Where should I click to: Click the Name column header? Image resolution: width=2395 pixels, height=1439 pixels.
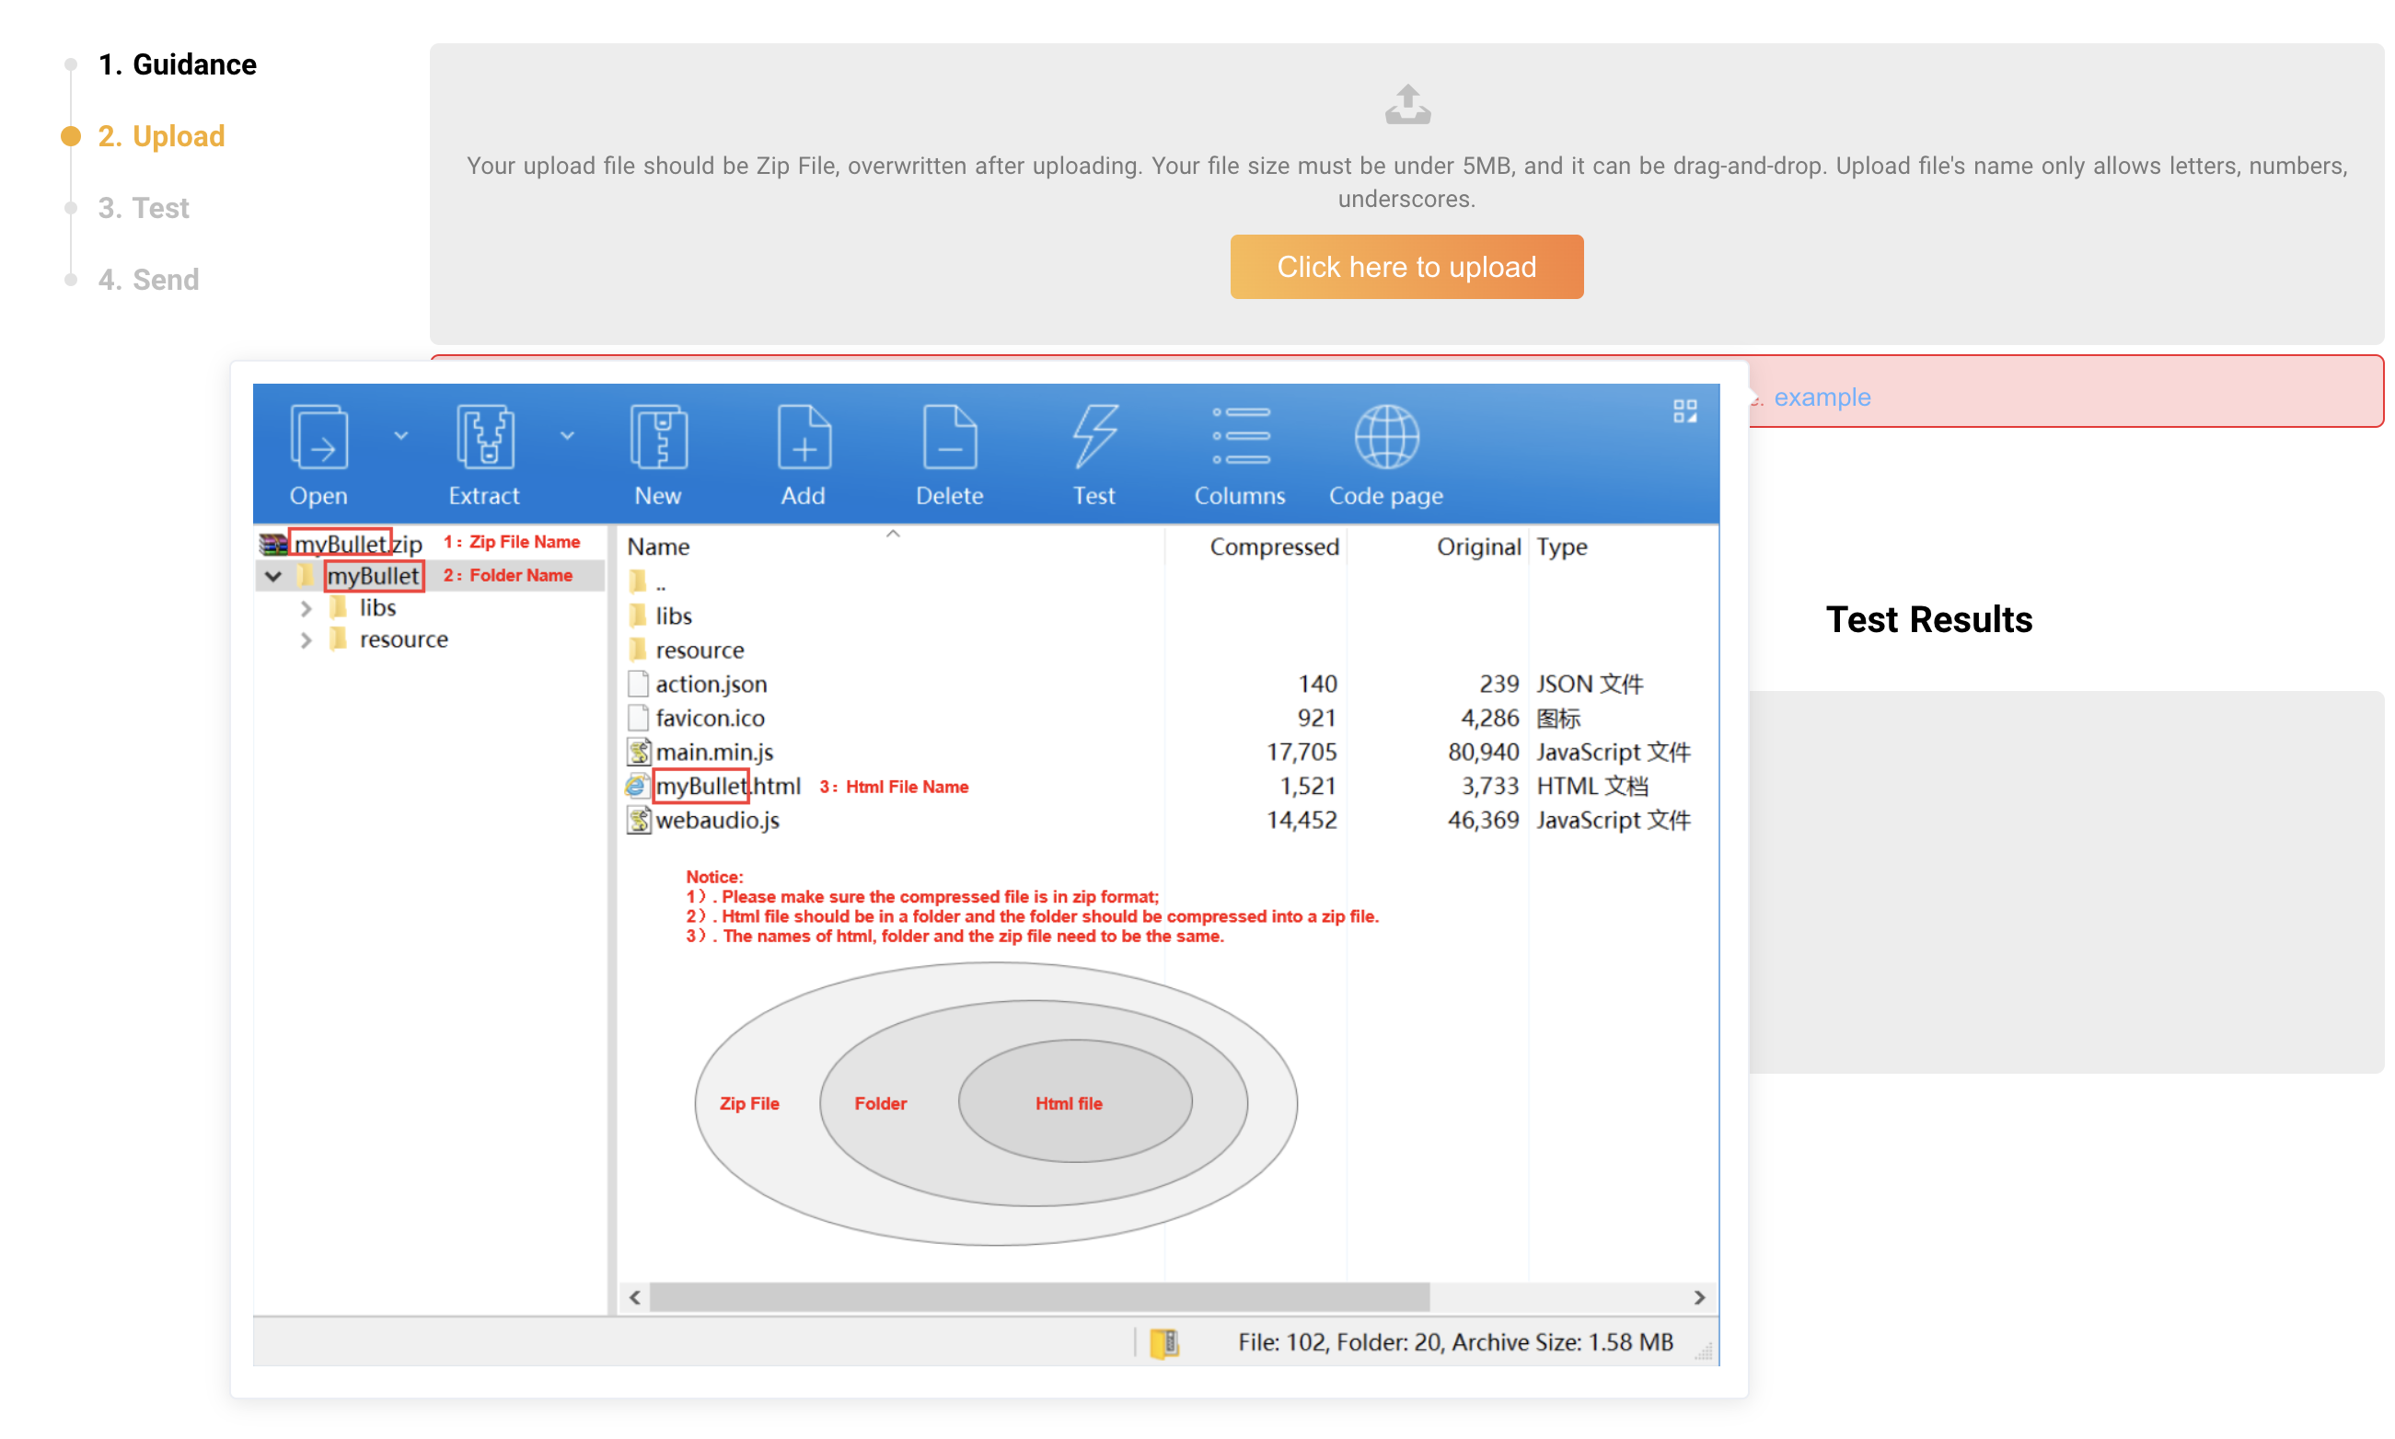tap(658, 547)
